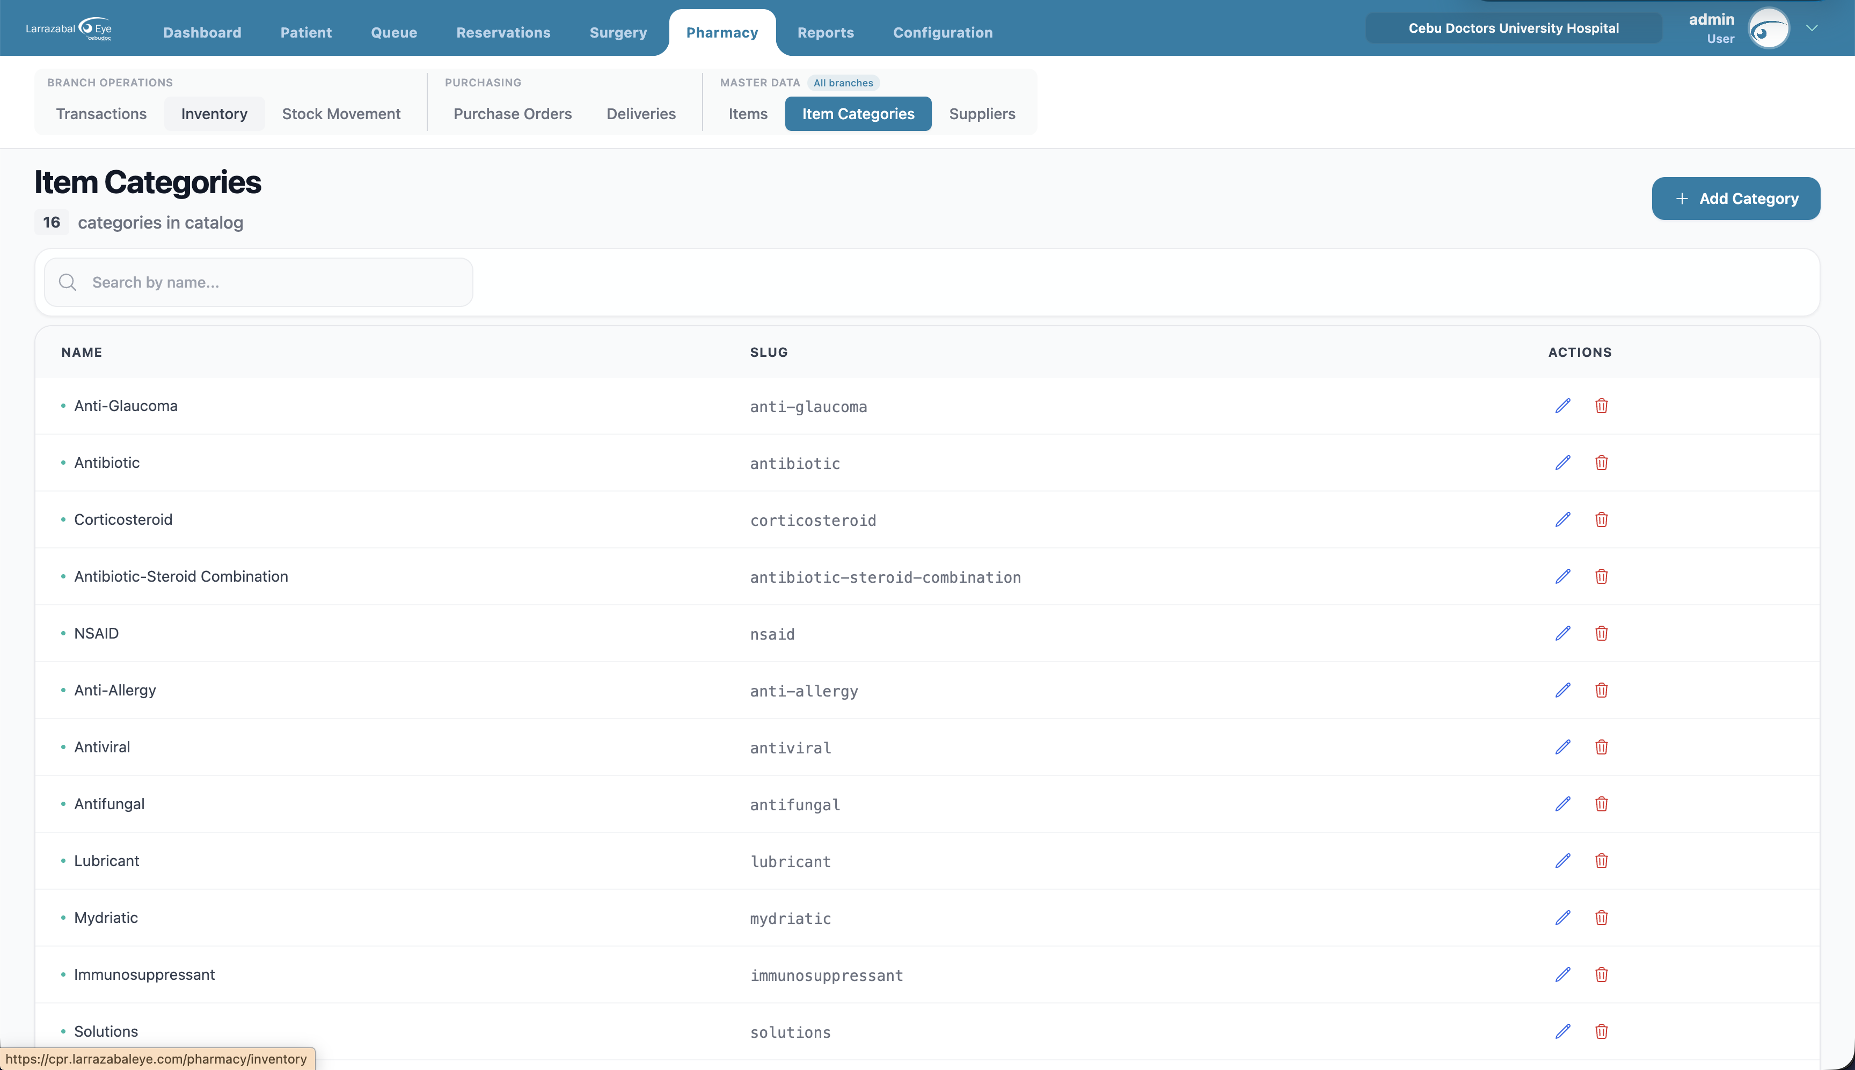Click the Immunosuppressant category name
1855x1070 pixels.
tap(144, 974)
